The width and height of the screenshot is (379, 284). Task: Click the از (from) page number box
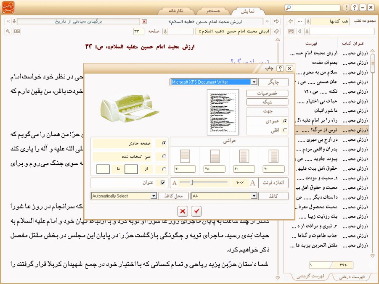131,169
